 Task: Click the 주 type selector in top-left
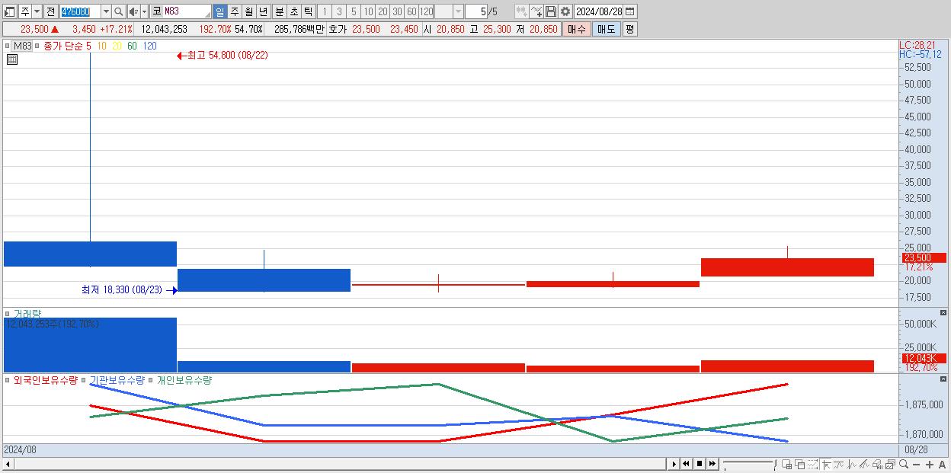point(24,11)
